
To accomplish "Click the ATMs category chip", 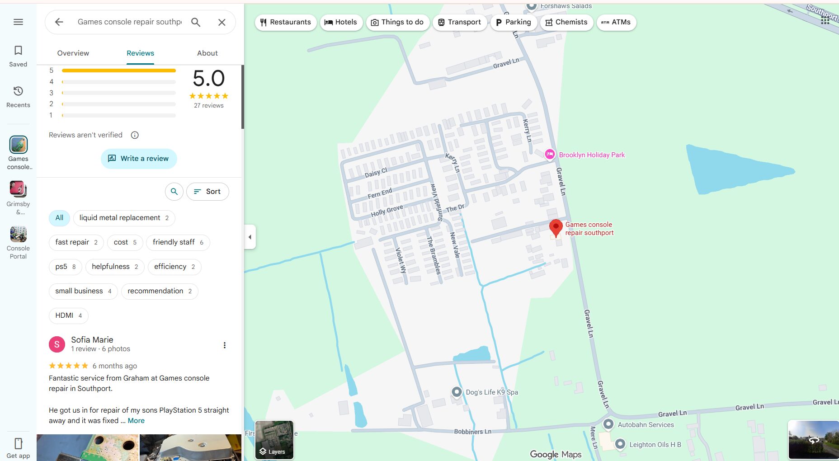I will [x=616, y=22].
